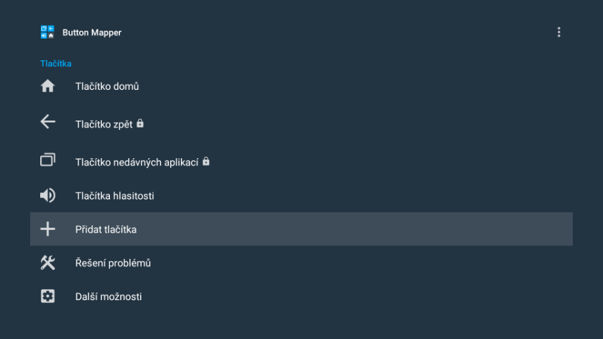Click the back arrow icon
603x339 pixels.
tap(48, 121)
